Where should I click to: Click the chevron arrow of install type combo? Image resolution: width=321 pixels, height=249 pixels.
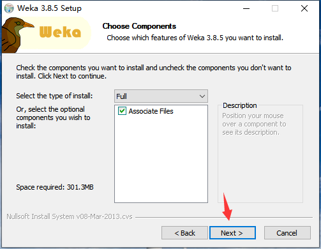202,96
